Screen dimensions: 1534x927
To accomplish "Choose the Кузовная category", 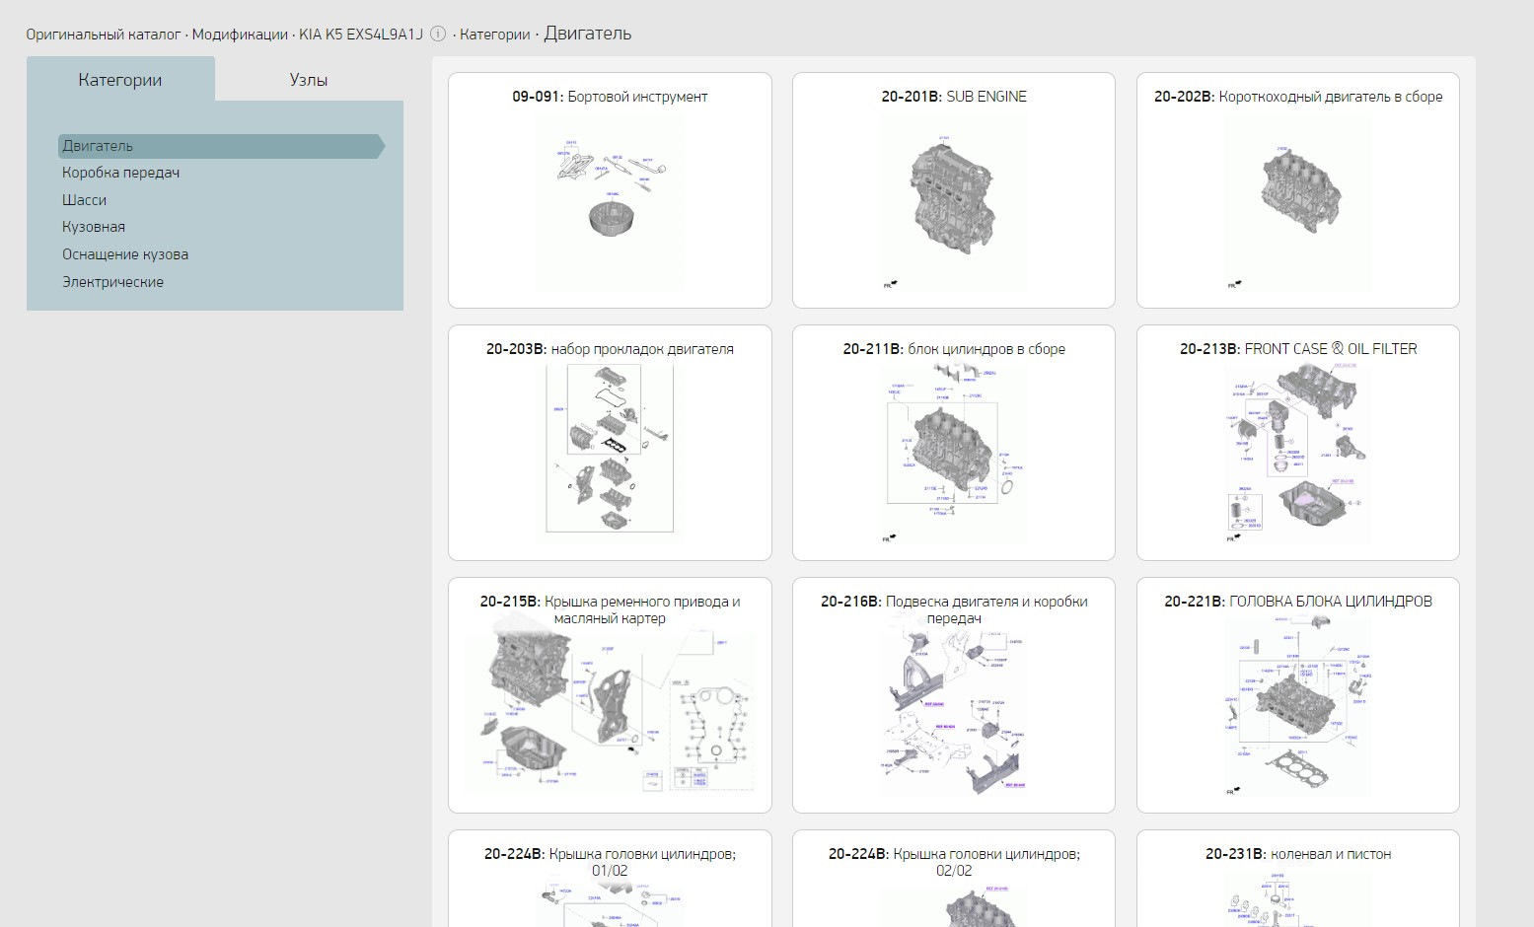I will [x=94, y=227].
